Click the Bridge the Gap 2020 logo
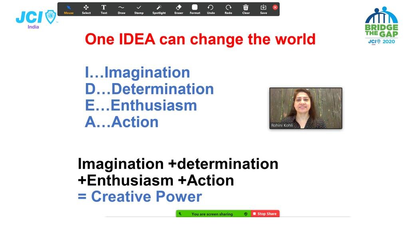The width and height of the screenshot is (409, 230). [x=381, y=25]
